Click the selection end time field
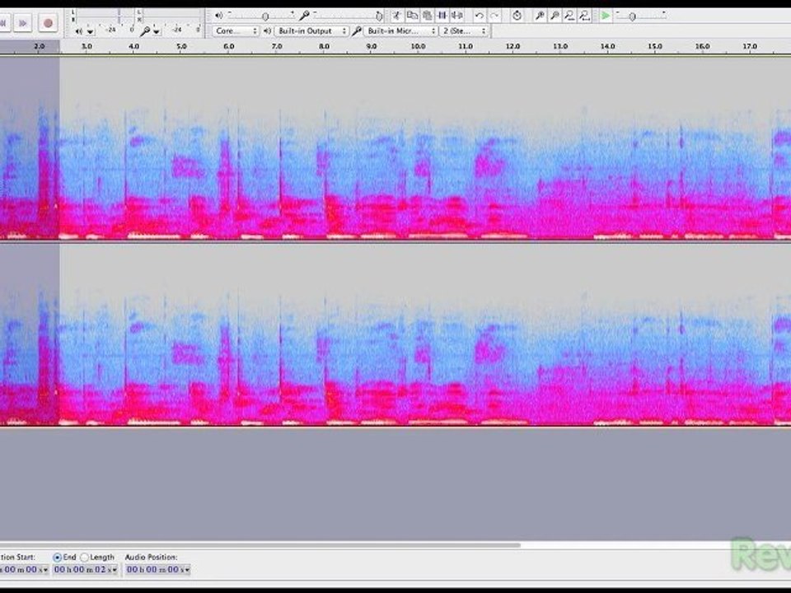The height and width of the screenshot is (593, 791). (86, 570)
